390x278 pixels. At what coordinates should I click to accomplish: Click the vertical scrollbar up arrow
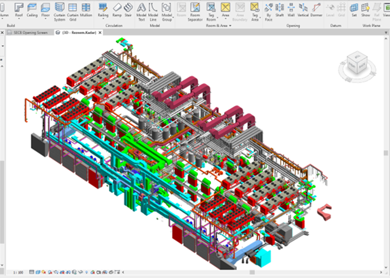pos(386,39)
